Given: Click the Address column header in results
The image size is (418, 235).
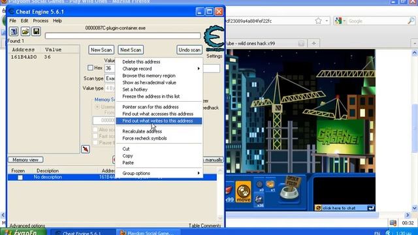Looking at the screenshot, I should pos(24,50).
